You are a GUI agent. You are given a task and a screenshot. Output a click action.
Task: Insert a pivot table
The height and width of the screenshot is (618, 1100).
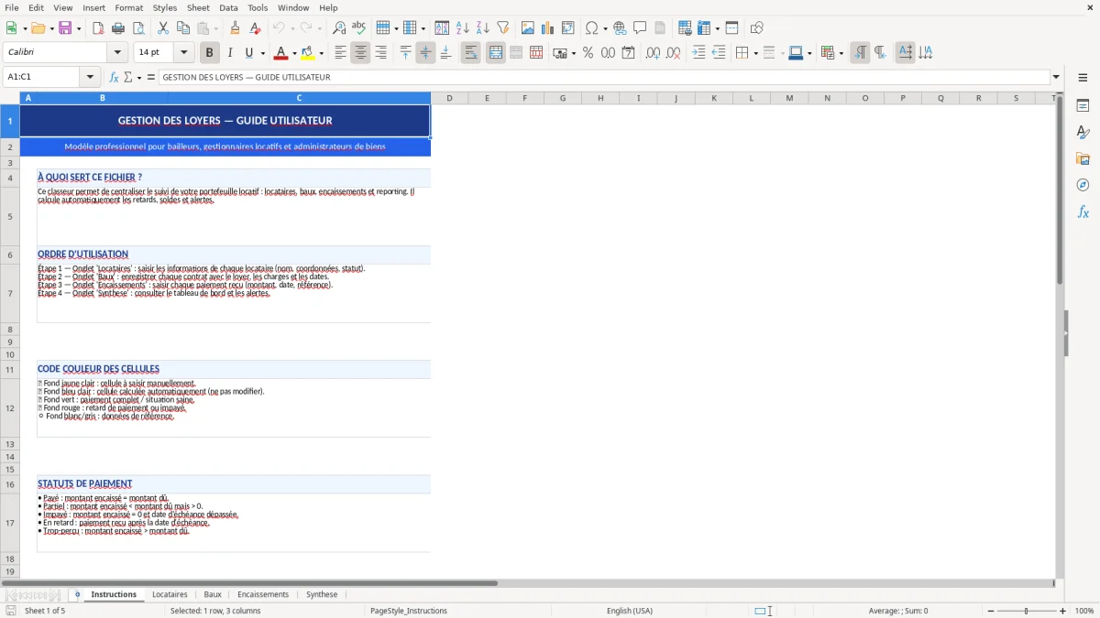click(567, 28)
